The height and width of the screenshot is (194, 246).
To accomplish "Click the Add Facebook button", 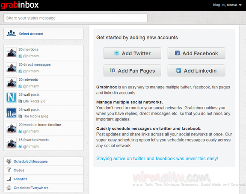I will tap(196, 53).
